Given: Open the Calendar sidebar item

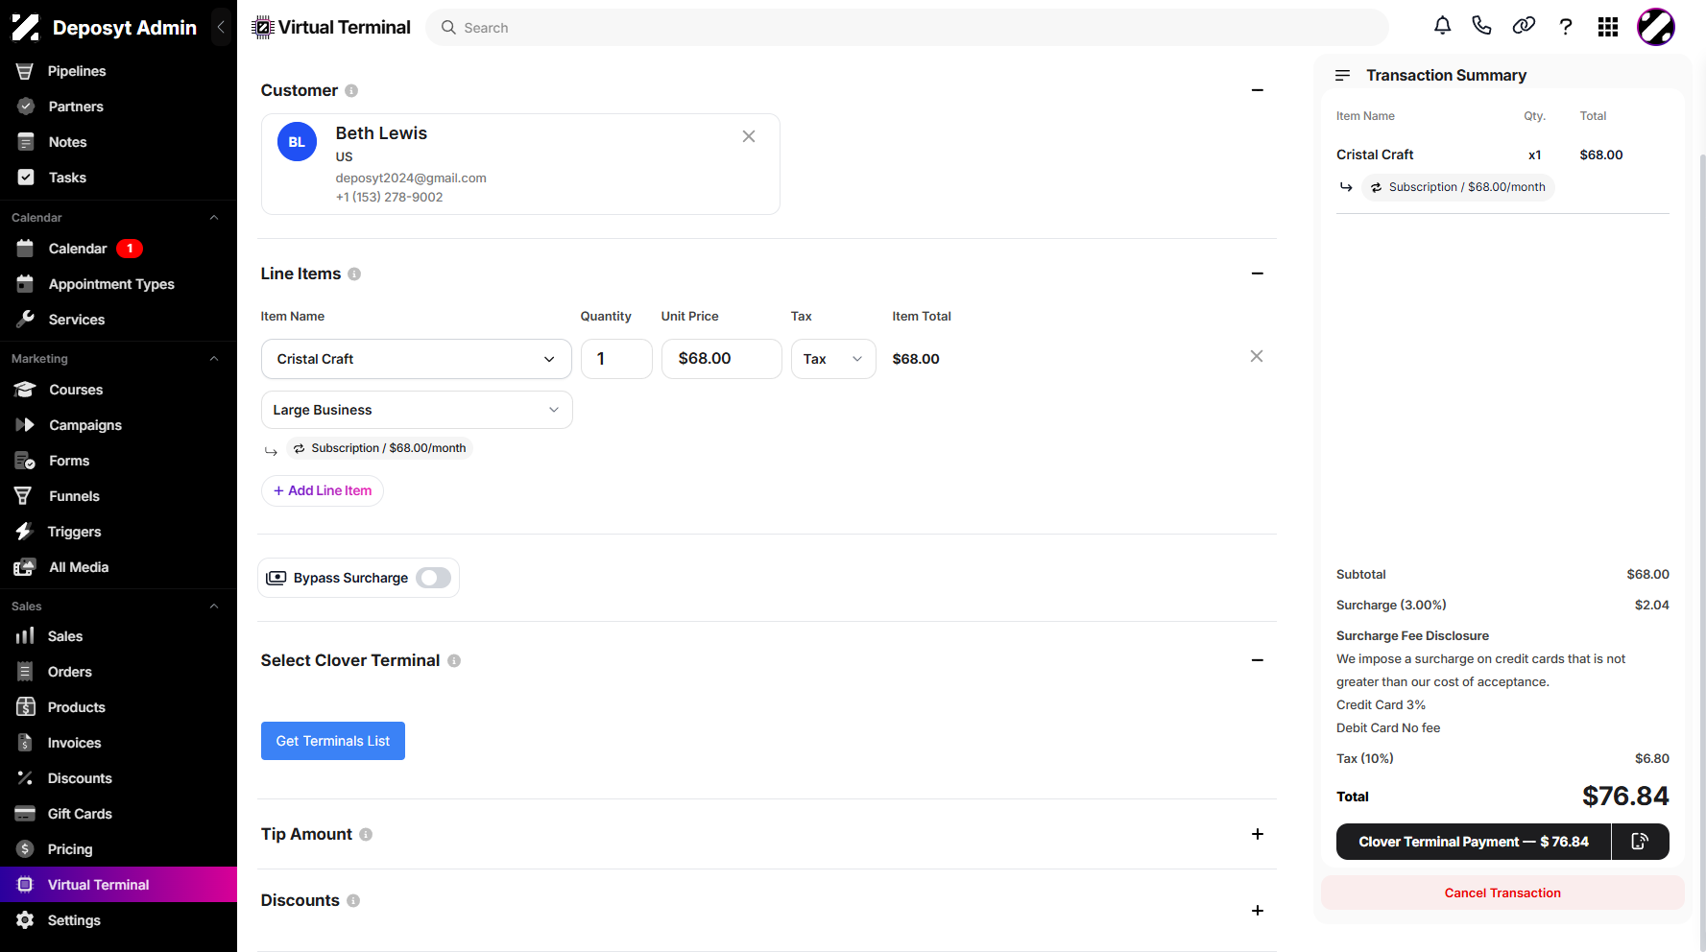Looking at the screenshot, I should [118, 249].
